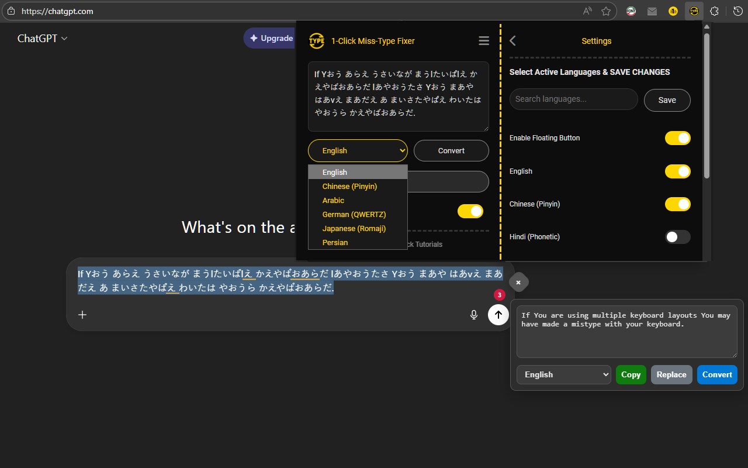Viewport: 748px width, 468px height.
Task: Click the red badge showing 3
Action: coord(500,295)
